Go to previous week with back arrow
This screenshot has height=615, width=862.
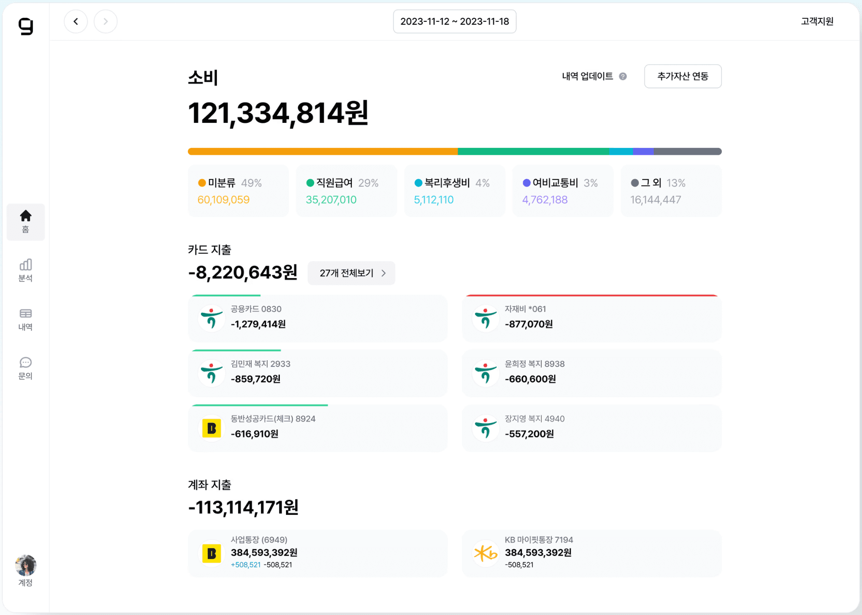(x=76, y=21)
